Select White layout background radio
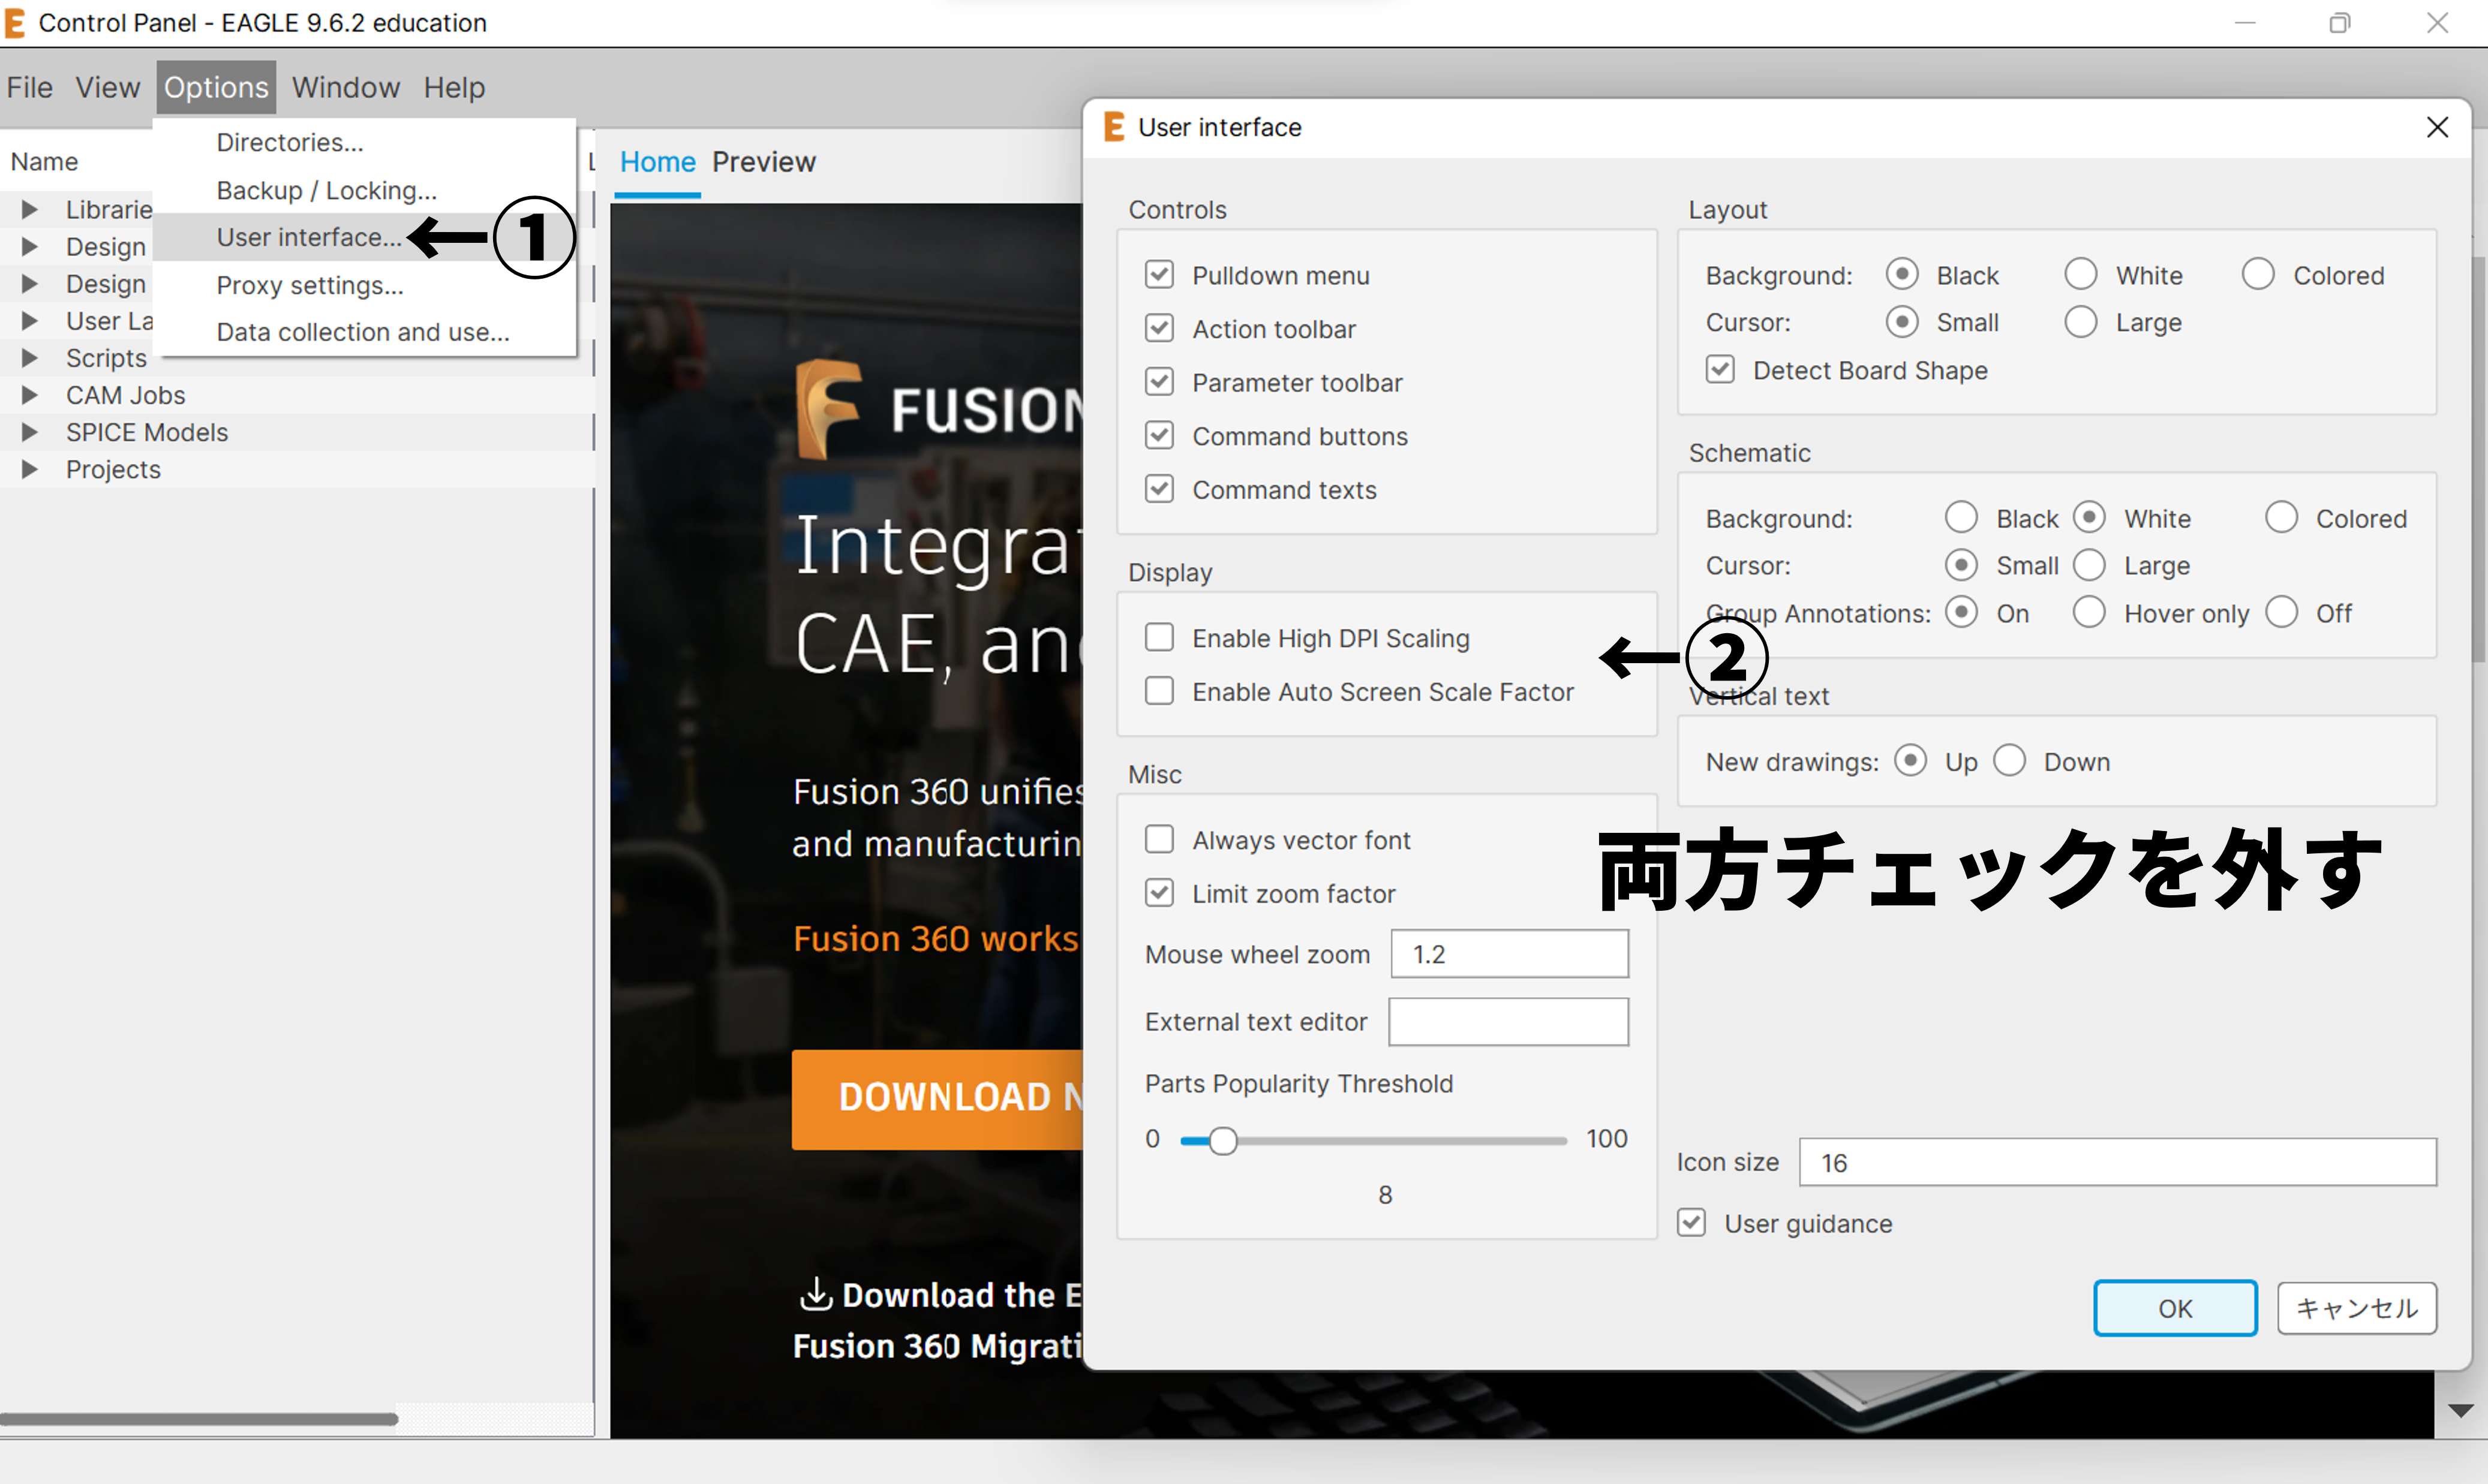The width and height of the screenshot is (2488, 1484). click(2080, 274)
